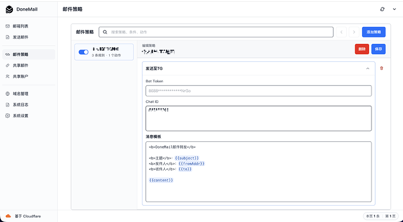
Task: Click the 发送邮件 compose icon
Action: (x=8, y=37)
